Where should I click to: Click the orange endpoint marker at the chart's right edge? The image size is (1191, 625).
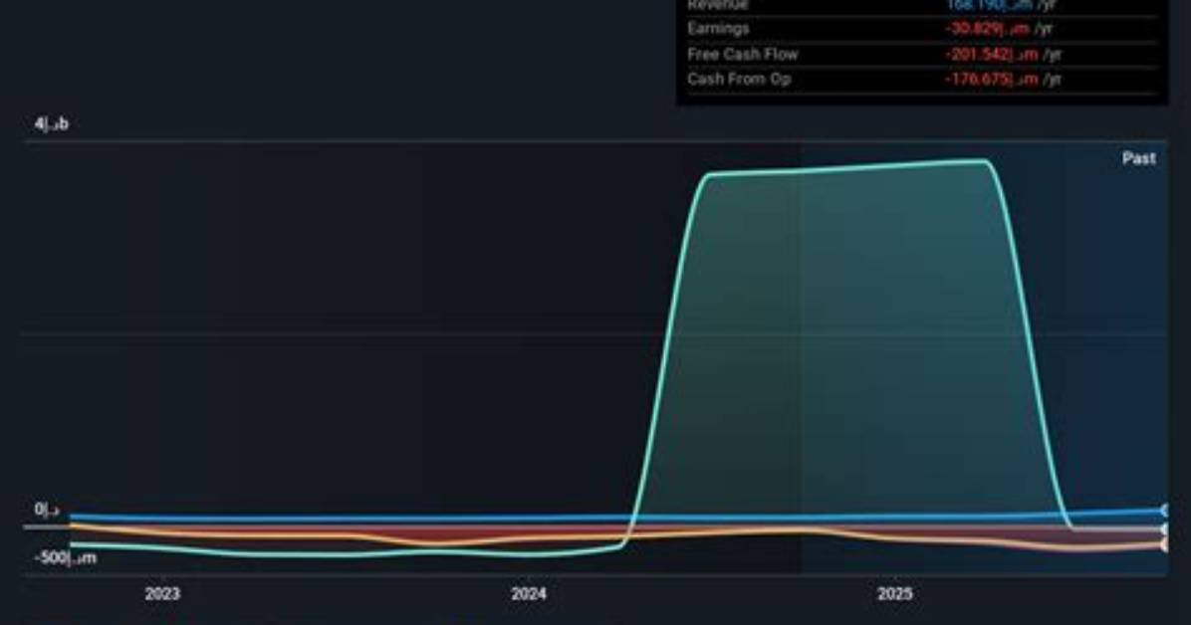tap(1164, 545)
